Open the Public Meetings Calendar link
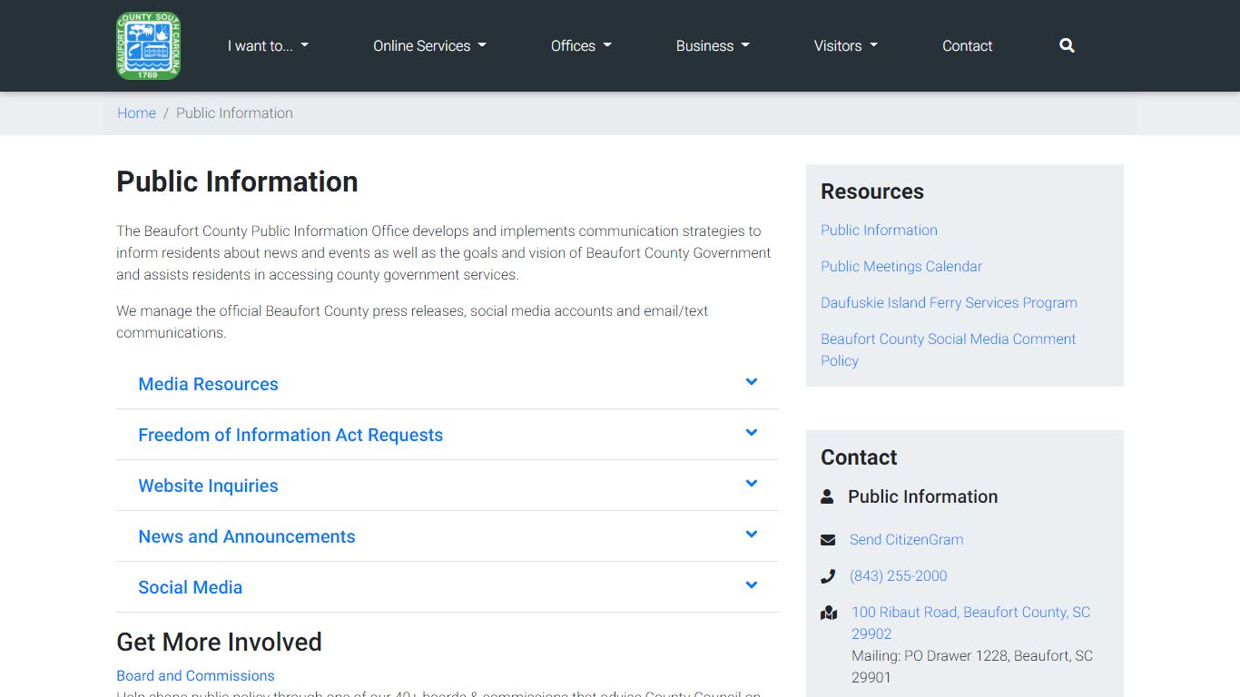 pos(901,266)
